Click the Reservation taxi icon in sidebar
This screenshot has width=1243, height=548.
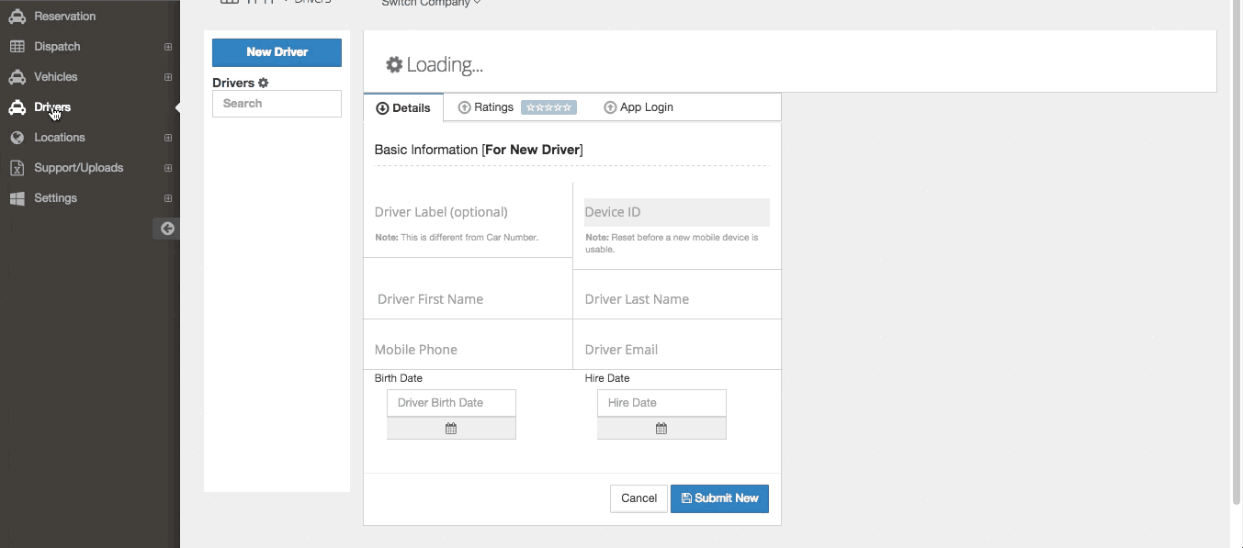click(x=17, y=17)
